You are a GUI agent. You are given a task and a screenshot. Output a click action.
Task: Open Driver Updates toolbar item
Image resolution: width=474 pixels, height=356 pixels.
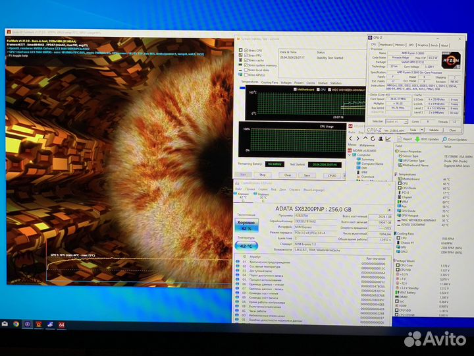pos(454,140)
